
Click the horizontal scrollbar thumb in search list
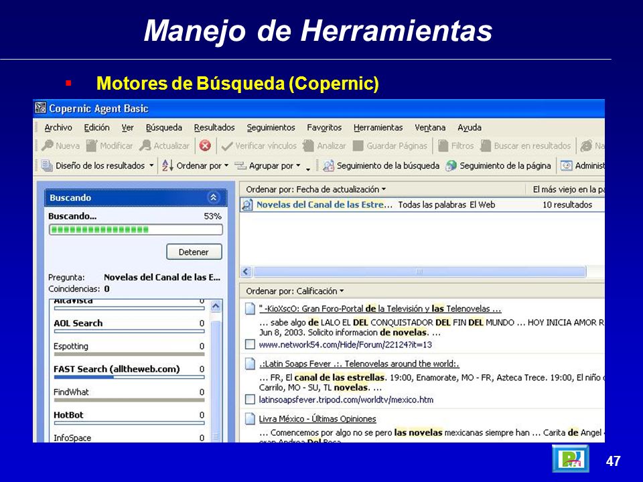[419, 271]
